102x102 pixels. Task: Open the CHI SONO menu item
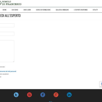point(15,10)
